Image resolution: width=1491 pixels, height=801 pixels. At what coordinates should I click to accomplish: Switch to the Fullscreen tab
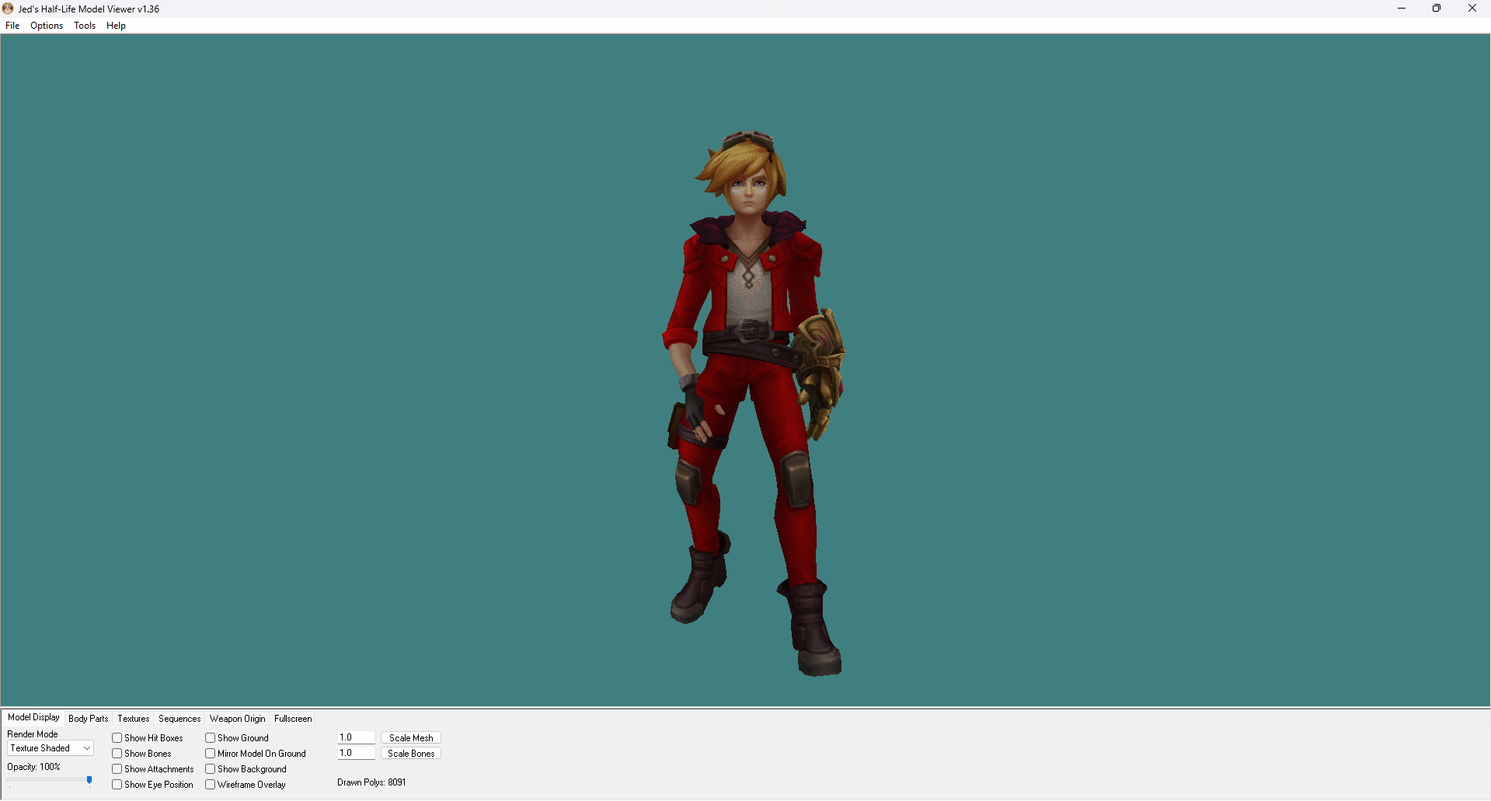click(x=293, y=719)
